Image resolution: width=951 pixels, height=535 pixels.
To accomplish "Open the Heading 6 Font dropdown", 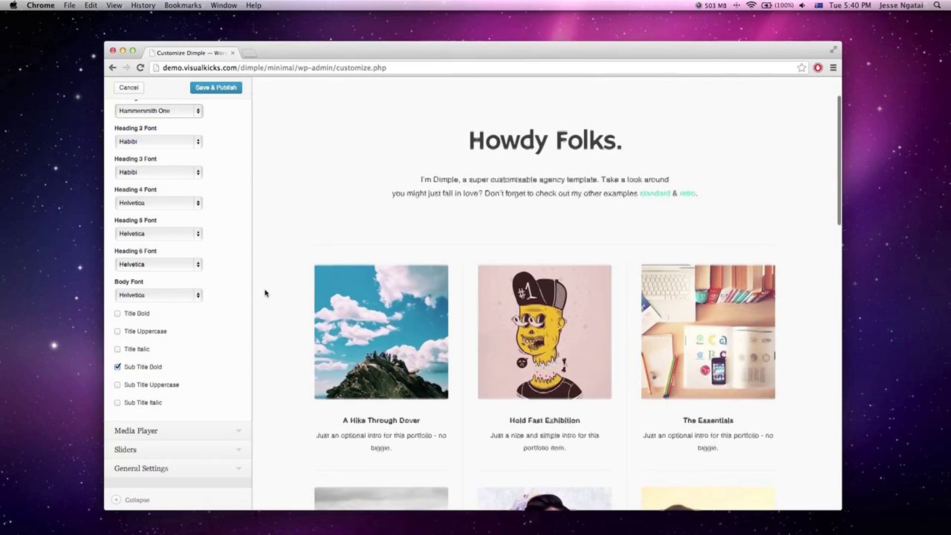I will point(159,264).
